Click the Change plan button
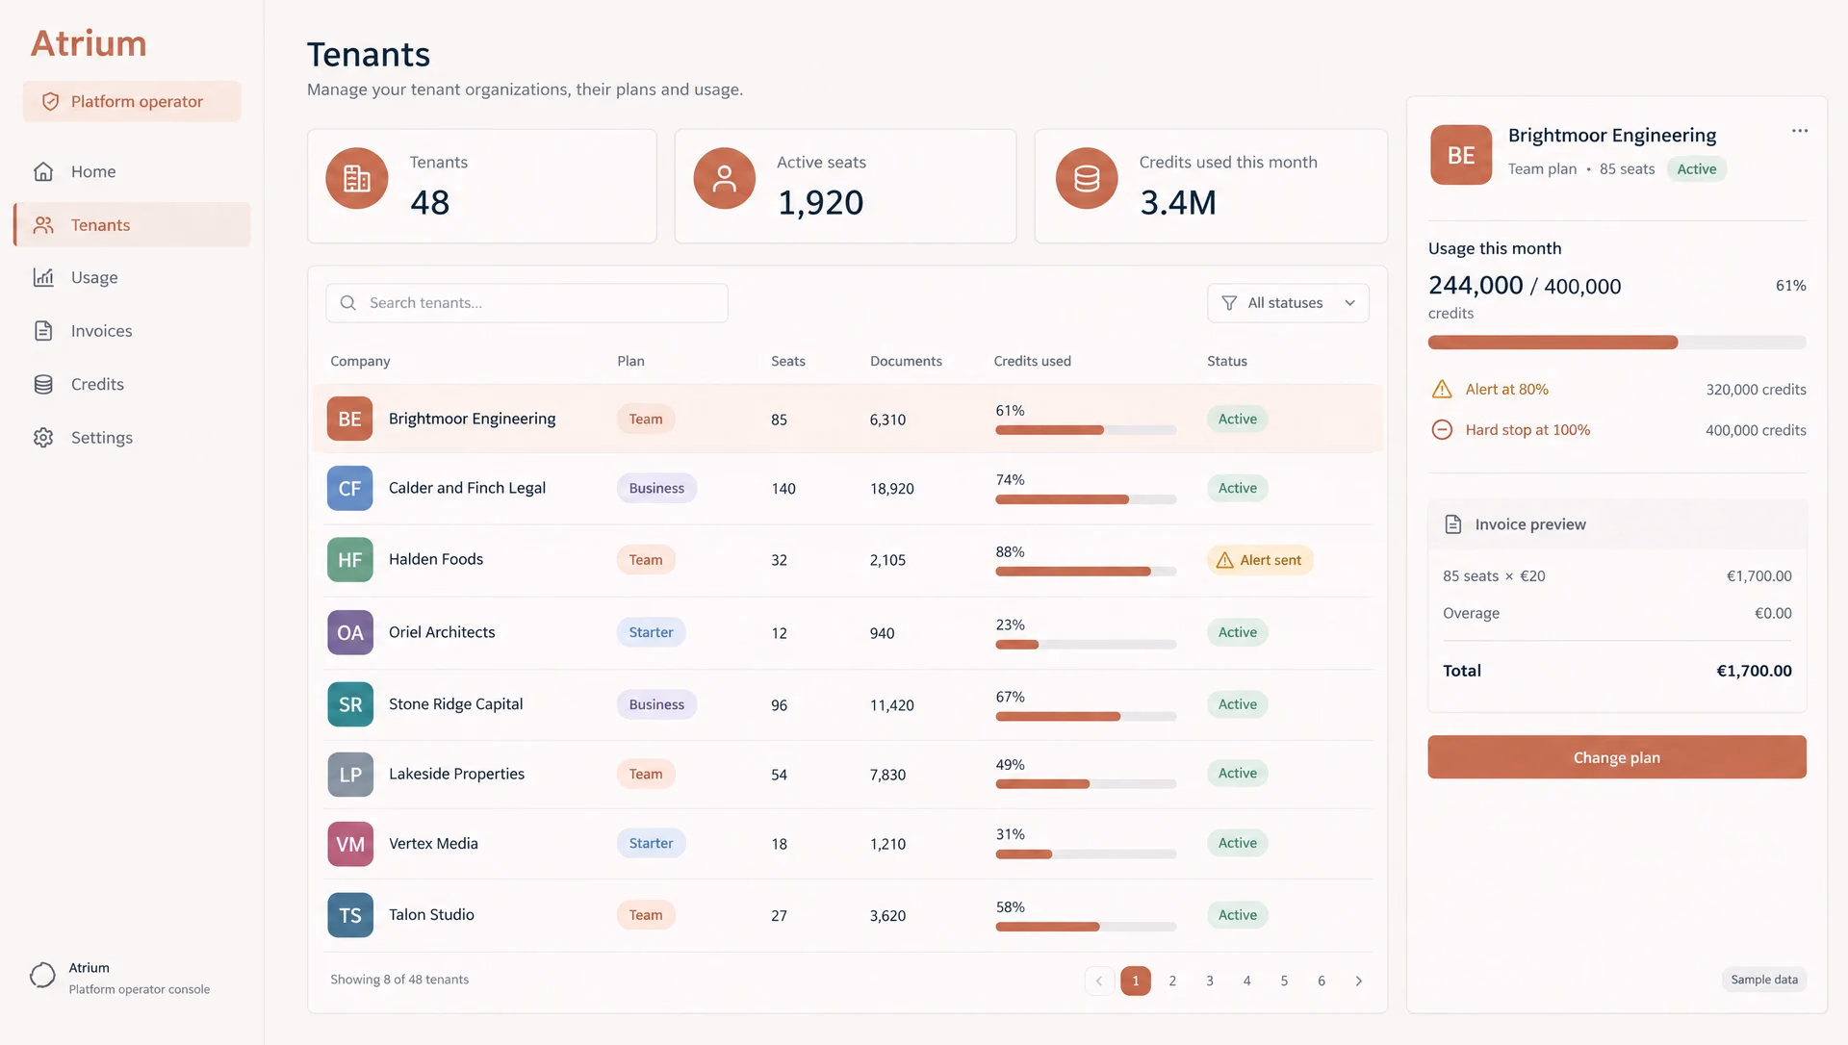 pos(1616,757)
